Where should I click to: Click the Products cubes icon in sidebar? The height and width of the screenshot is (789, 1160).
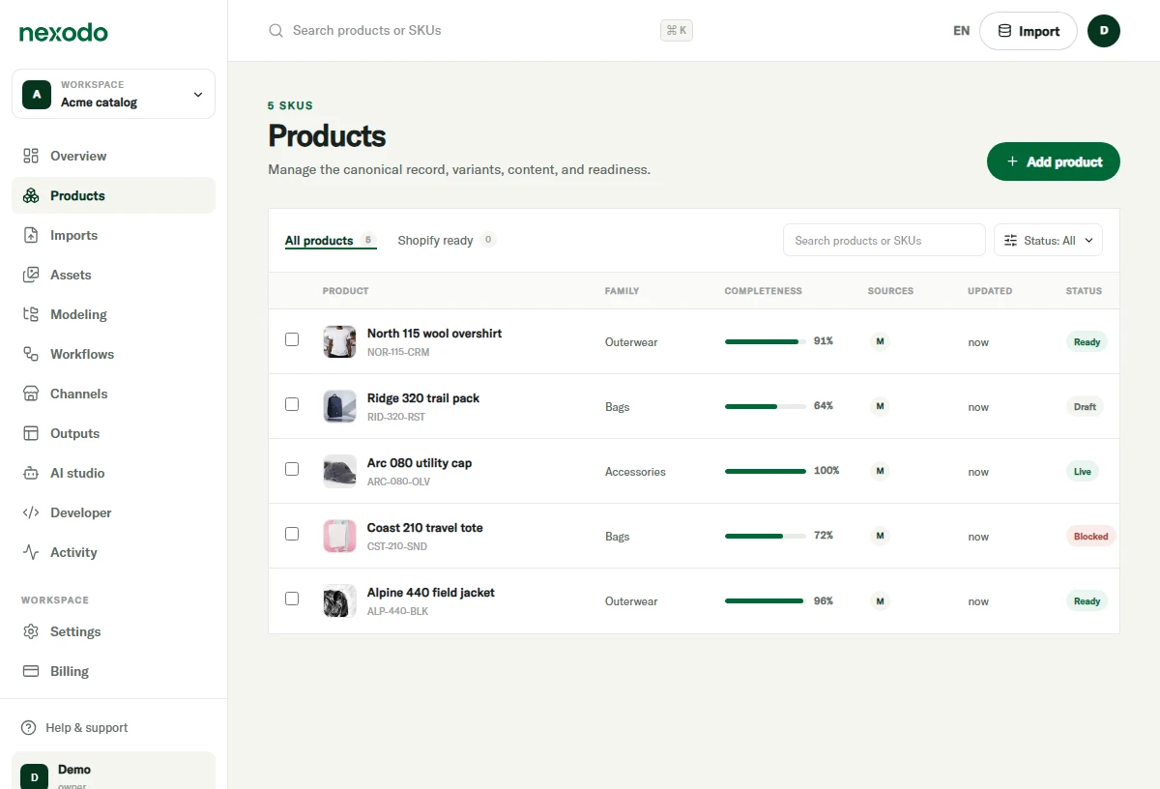(31, 195)
